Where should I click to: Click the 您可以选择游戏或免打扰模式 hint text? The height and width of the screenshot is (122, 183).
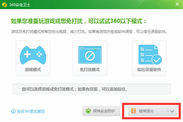[75, 89]
